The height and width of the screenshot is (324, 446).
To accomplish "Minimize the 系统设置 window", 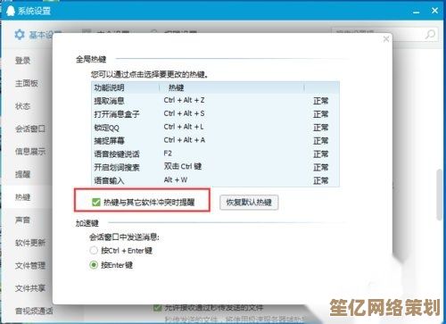I will tap(417, 12).
